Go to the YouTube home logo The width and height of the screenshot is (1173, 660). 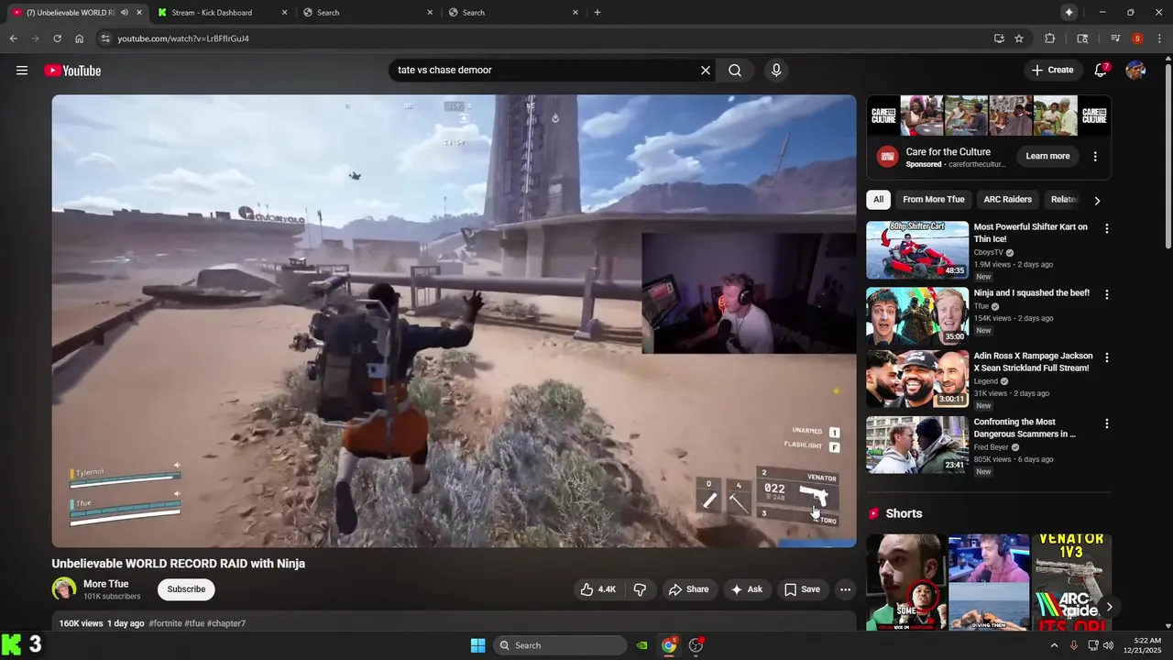[72, 71]
